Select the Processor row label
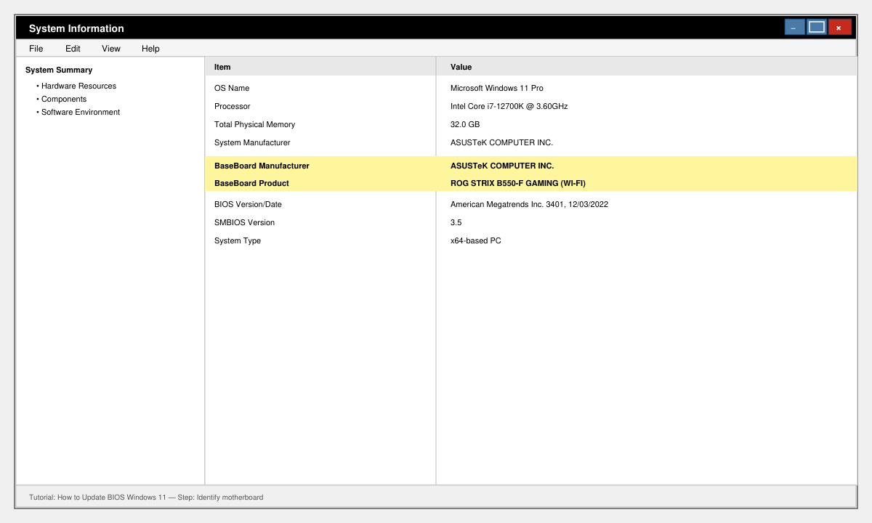Screen dimensions: 872x523 tap(232, 106)
